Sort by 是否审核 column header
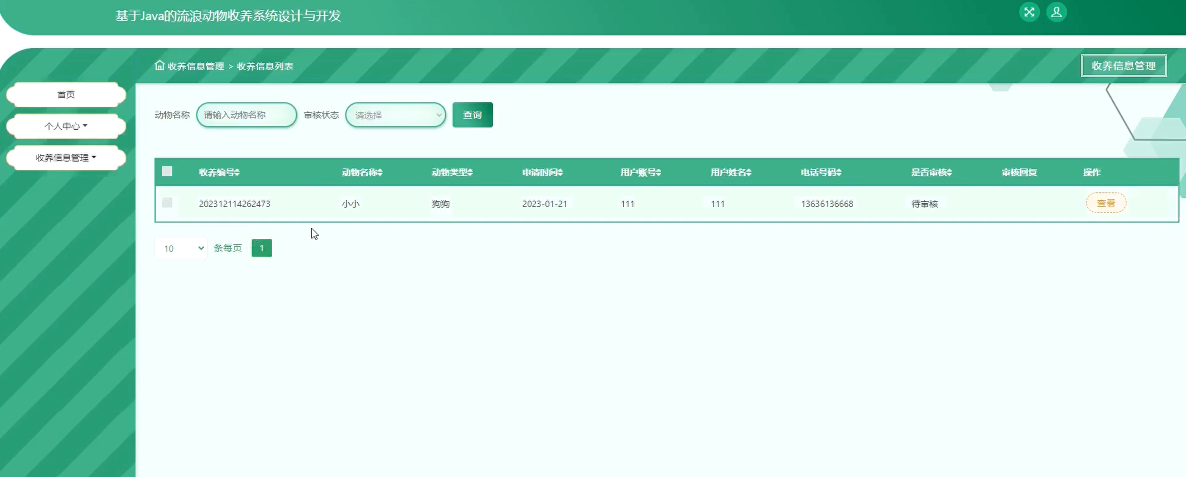Viewport: 1186px width, 477px height. point(931,172)
